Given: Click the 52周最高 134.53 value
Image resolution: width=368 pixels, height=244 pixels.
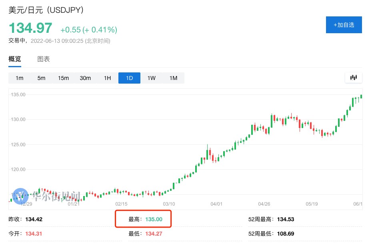Looking at the screenshot, I should pyautogui.click(x=286, y=219).
